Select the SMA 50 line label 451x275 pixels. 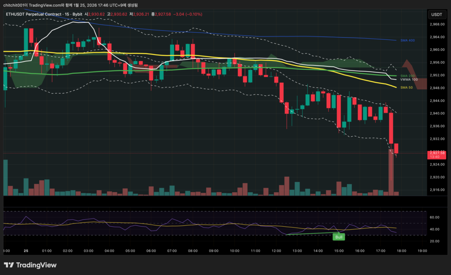coord(407,88)
